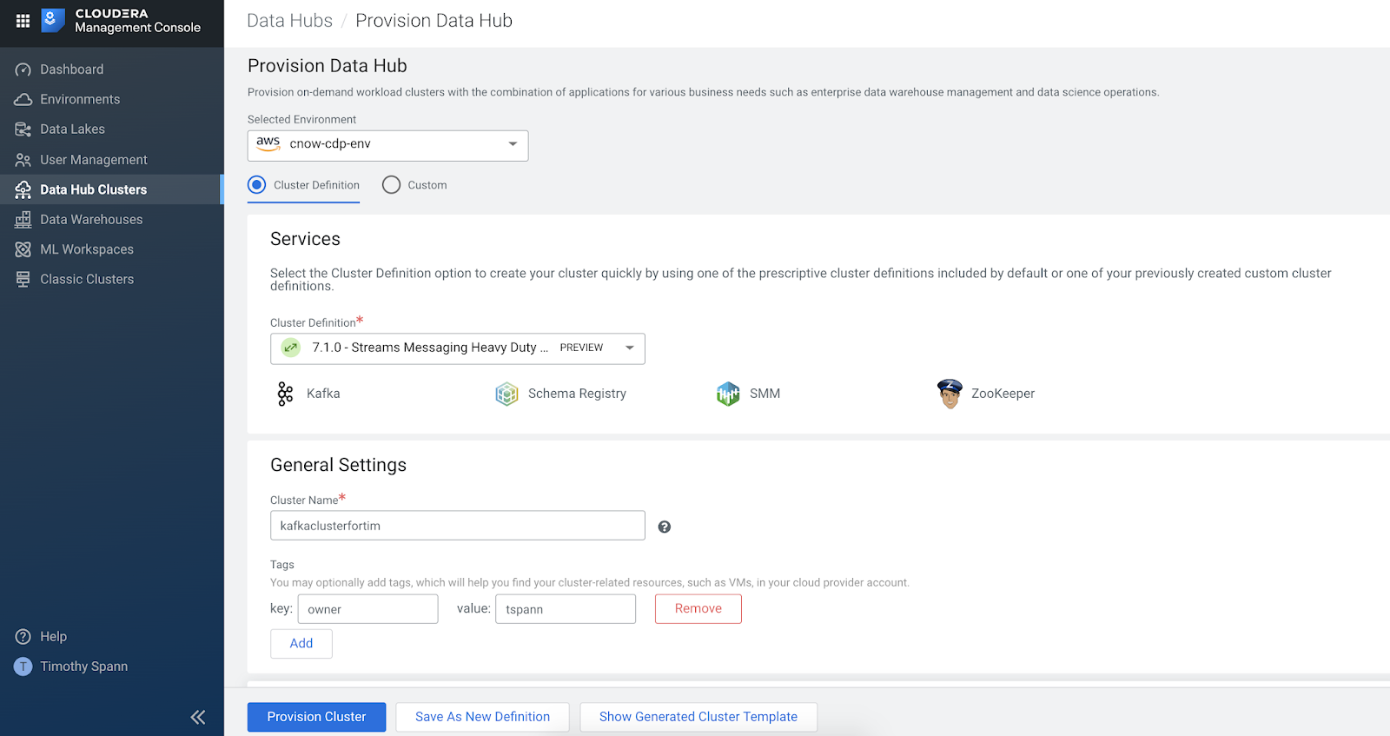Open the app switcher grid icon
The width and height of the screenshot is (1390, 736).
(x=23, y=21)
